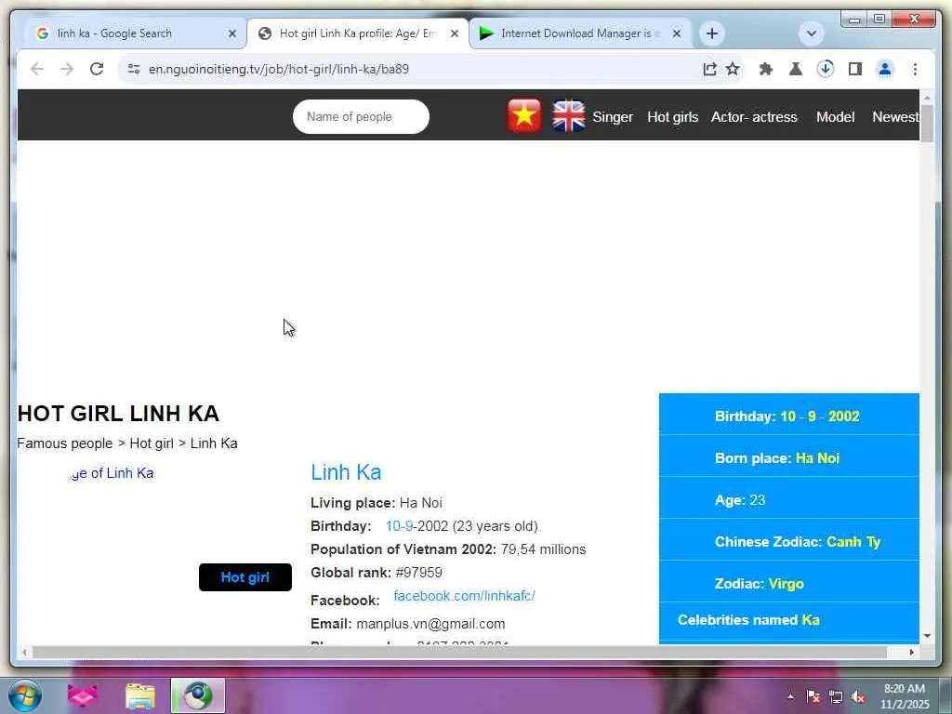Switch site language to Vietnamese flag
The height and width of the screenshot is (714, 952).
524,115
